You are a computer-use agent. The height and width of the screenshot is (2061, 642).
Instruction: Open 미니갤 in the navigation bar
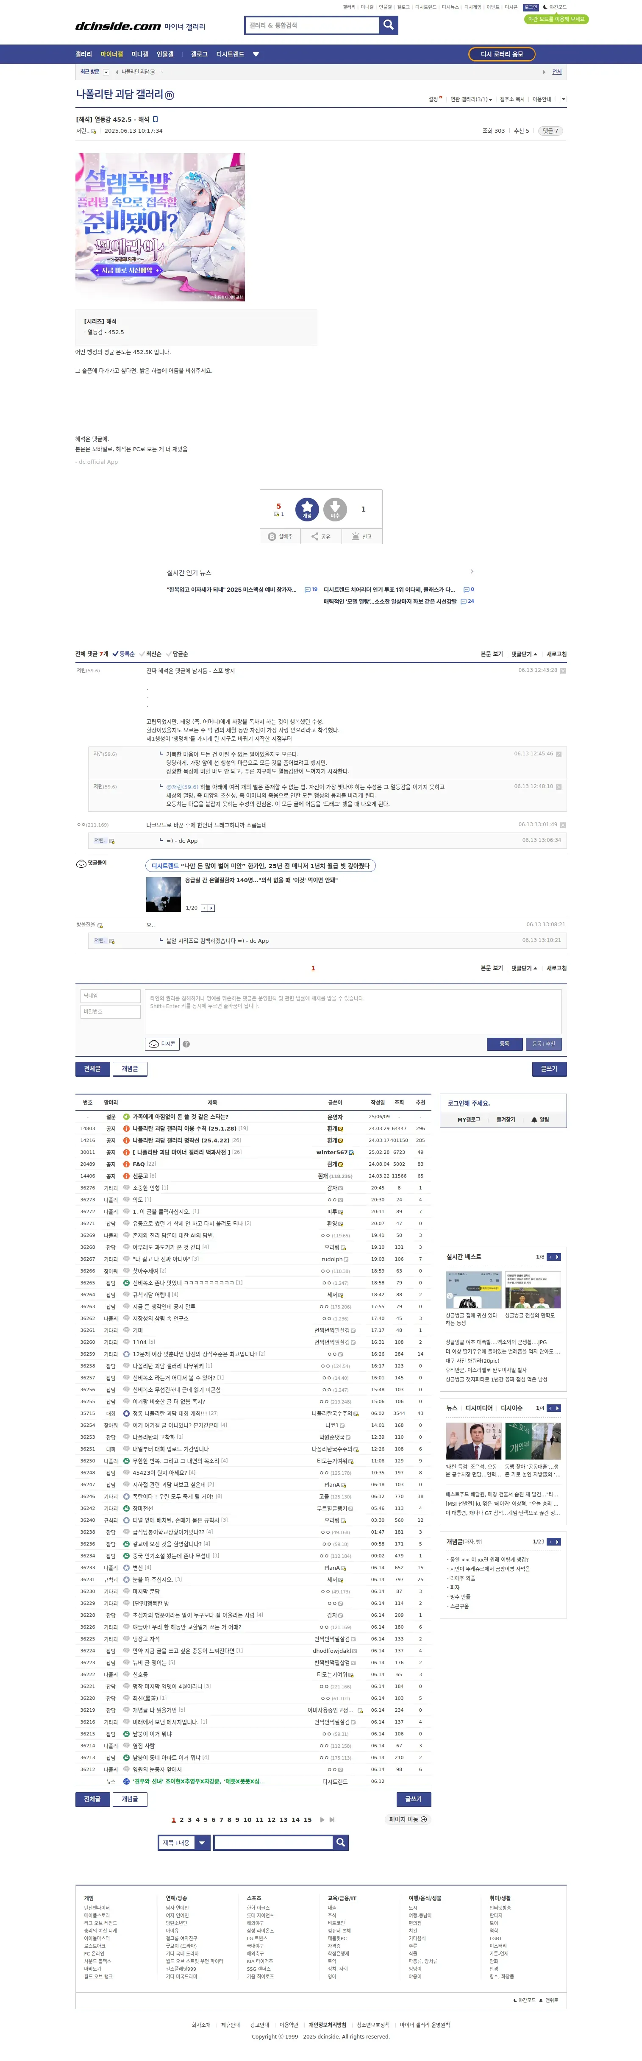(140, 54)
